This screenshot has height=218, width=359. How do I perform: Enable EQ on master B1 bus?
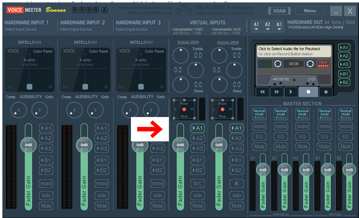tap(324, 137)
